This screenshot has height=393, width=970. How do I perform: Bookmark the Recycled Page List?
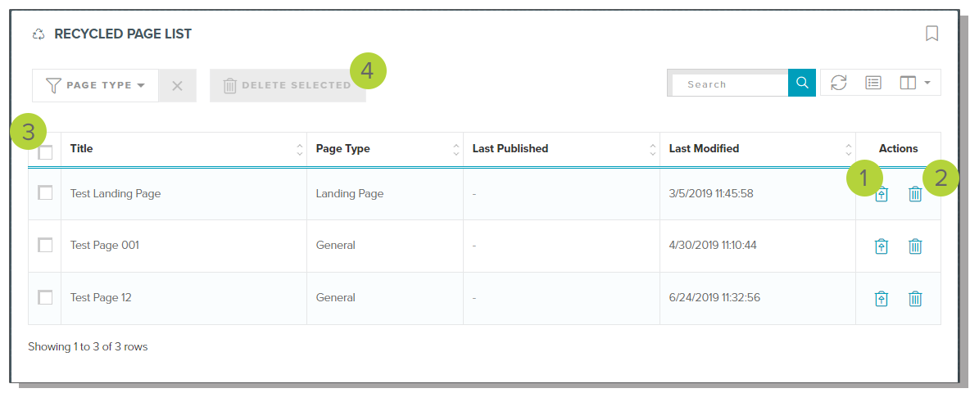click(931, 34)
